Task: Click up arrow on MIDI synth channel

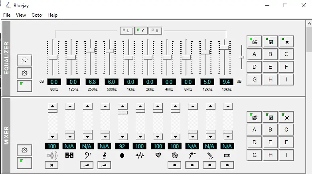Action: point(70,106)
